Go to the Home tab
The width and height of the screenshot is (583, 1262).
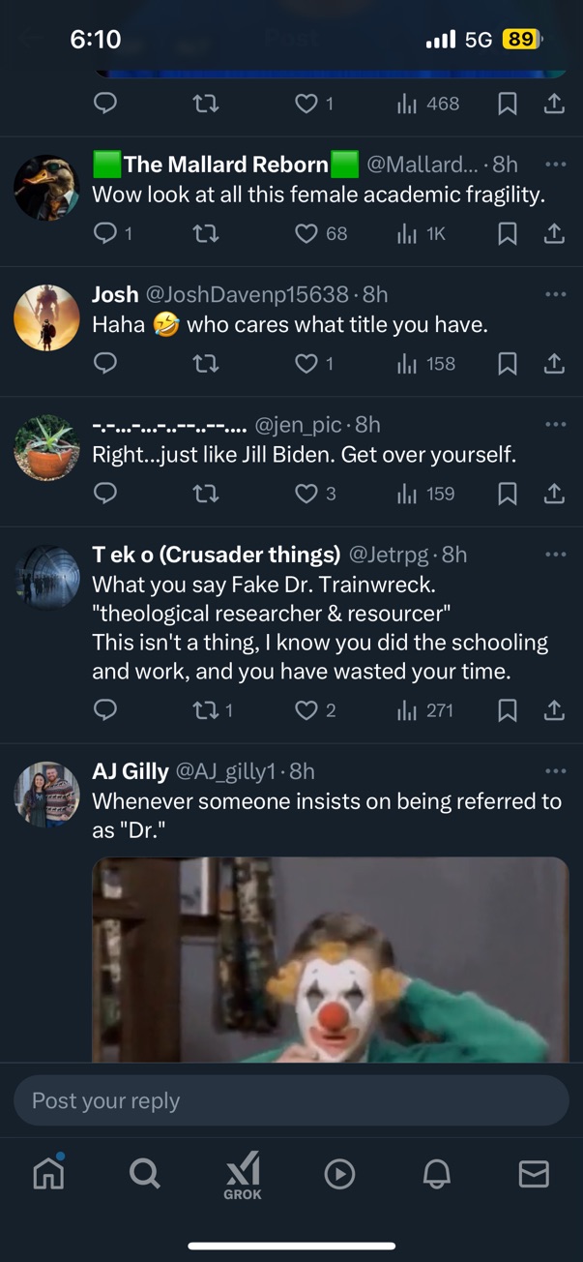[x=48, y=1173]
